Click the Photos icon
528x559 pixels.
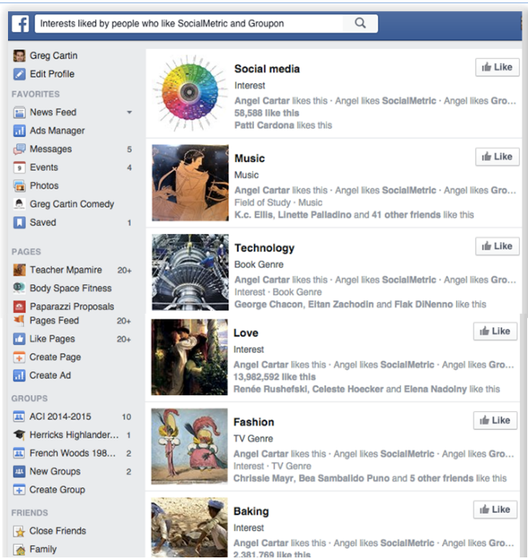point(19,186)
